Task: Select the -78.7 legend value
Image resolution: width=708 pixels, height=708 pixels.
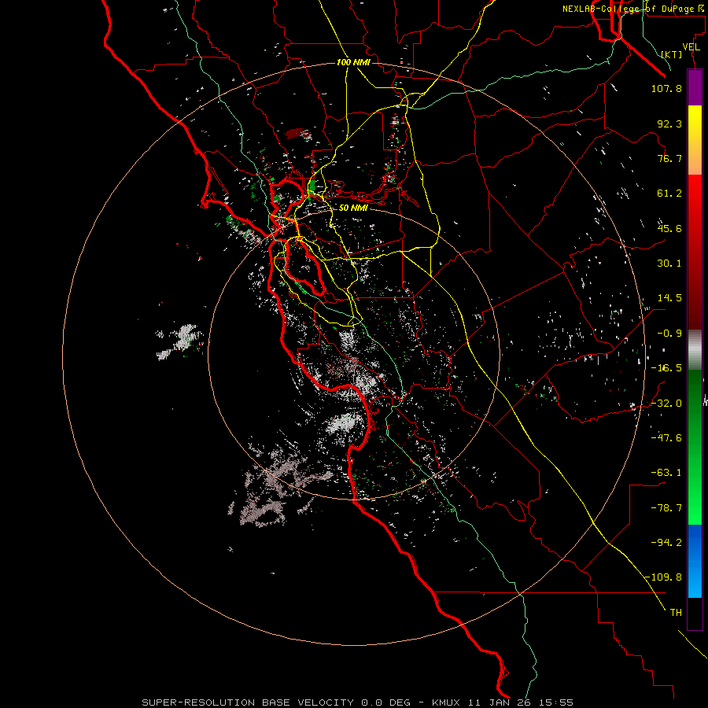Action: tap(666, 508)
